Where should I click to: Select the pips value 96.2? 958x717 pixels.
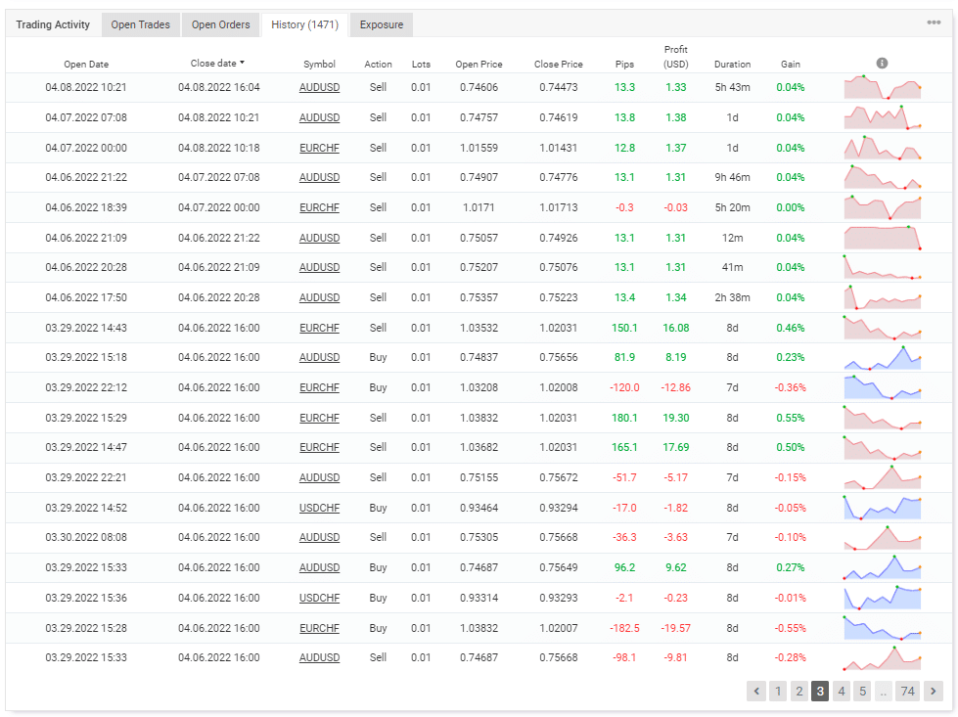(x=624, y=567)
